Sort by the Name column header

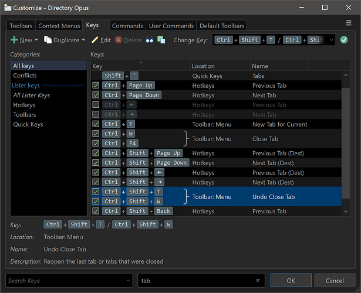coord(279,66)
